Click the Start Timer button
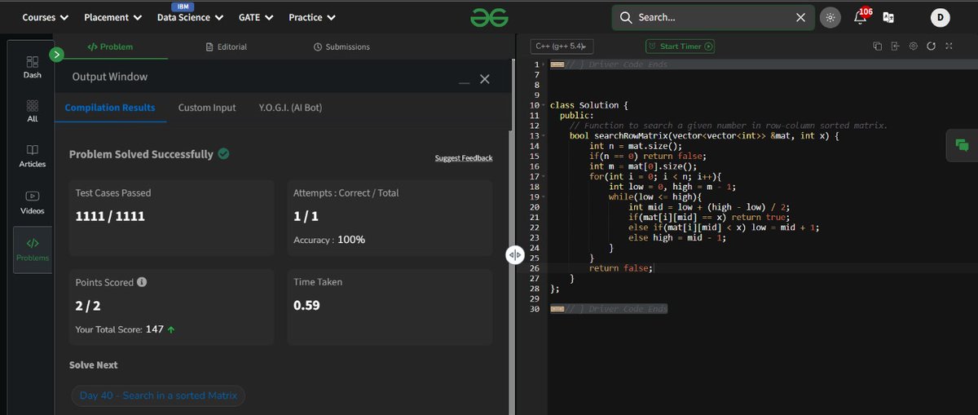Viewport: 978px width, 415px height. point(680,46)
